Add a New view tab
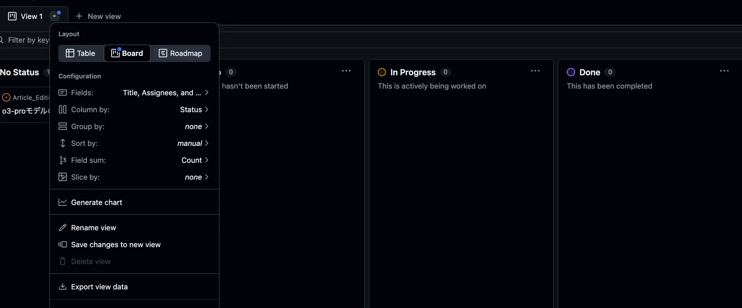The height and width of the screenshot is (308, 742). click(x=98, y=16)
